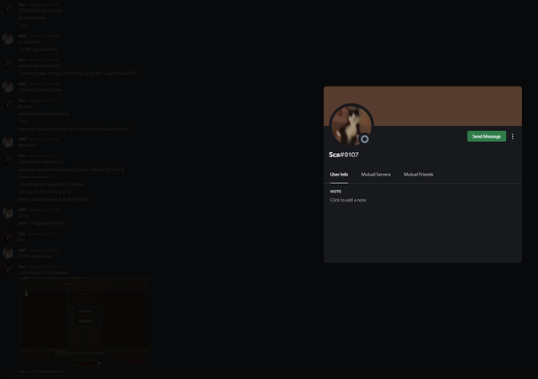Image resolution: width=538 pixels, height=379 pixels.
Task: Click the message 'dmed you'
Action: [x=28, y=145]
